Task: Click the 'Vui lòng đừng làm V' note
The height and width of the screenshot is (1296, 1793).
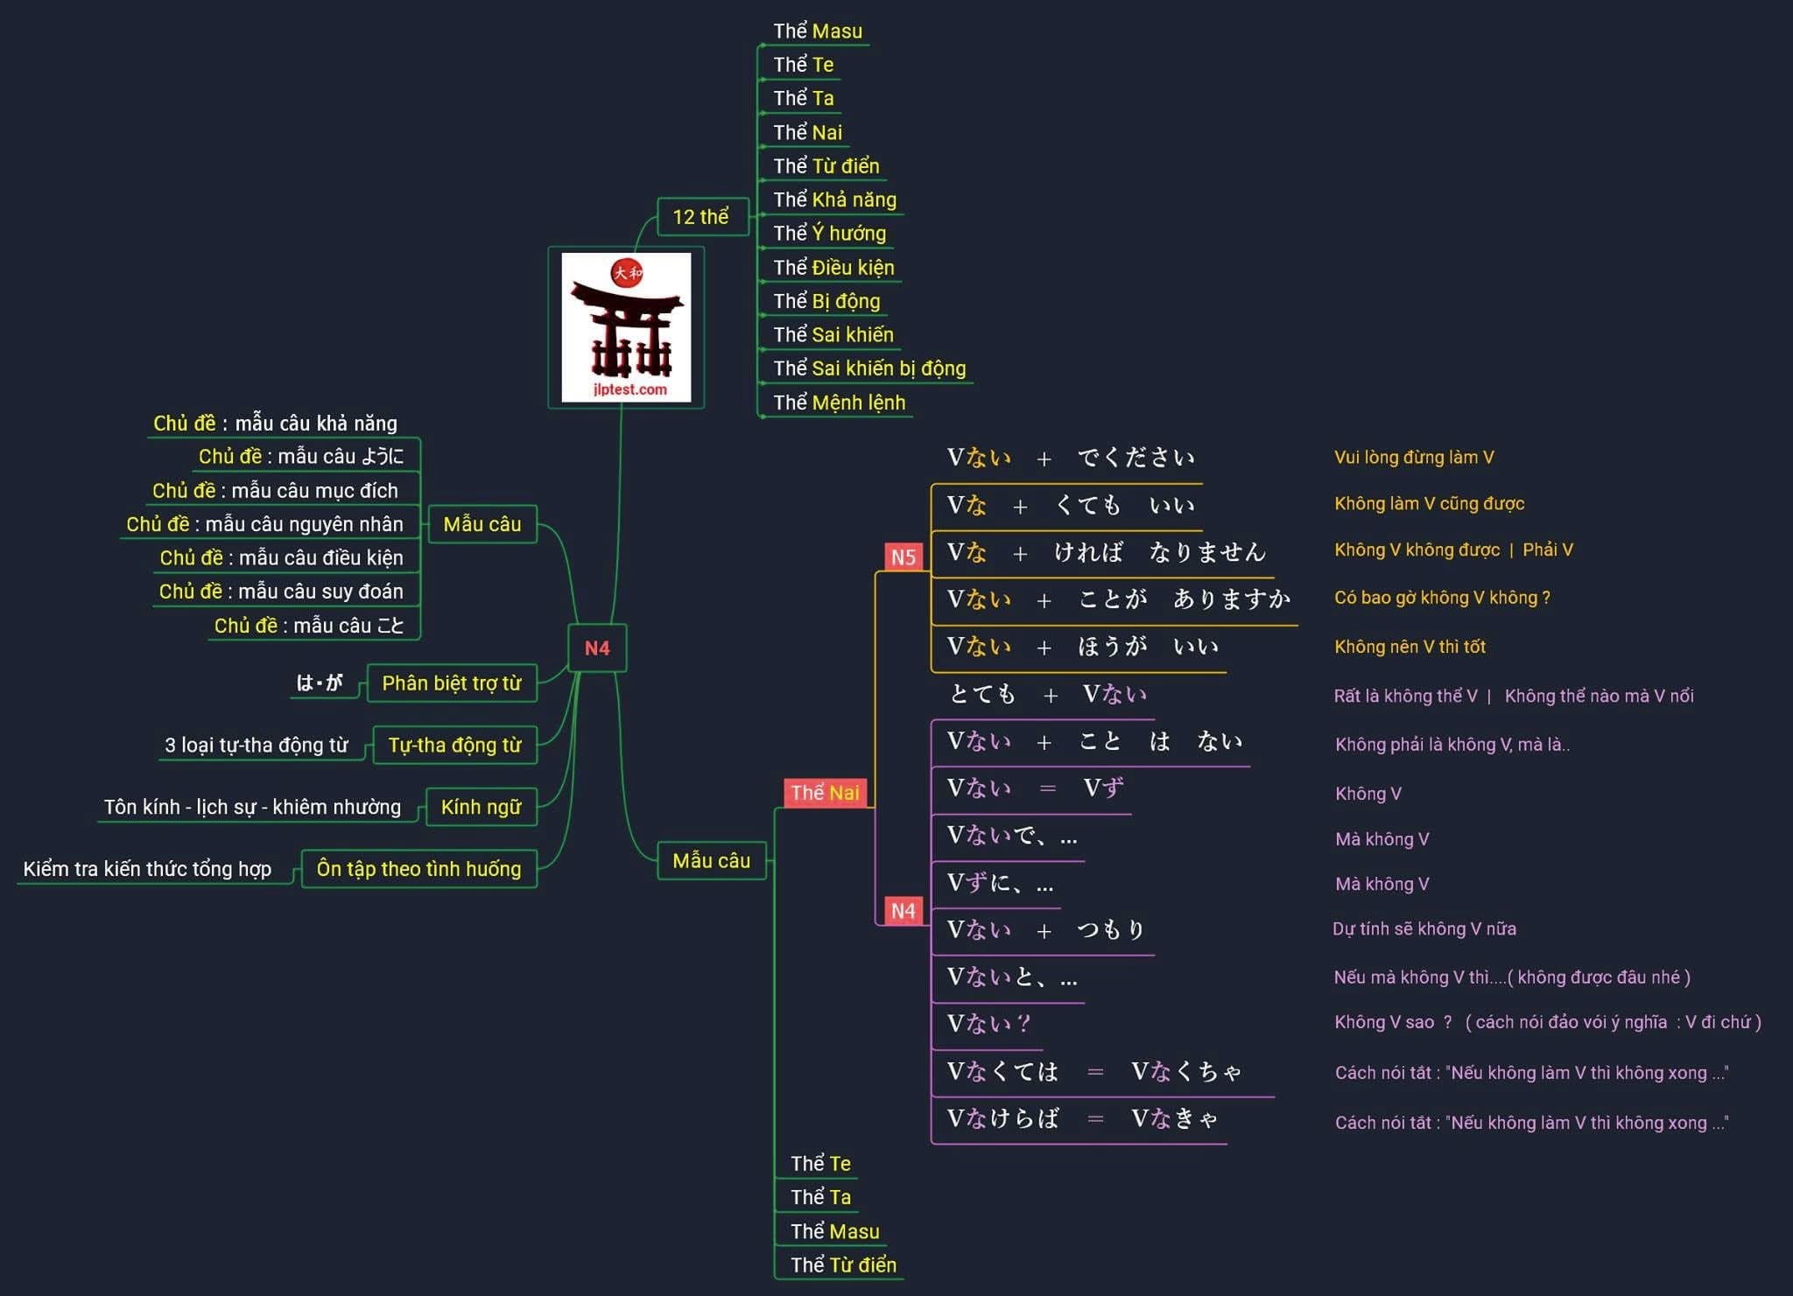Action: 1413,457
